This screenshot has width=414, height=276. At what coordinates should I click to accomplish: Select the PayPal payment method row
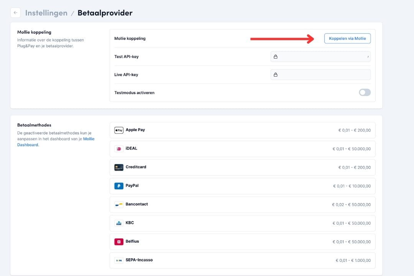(x=242, y=186)
